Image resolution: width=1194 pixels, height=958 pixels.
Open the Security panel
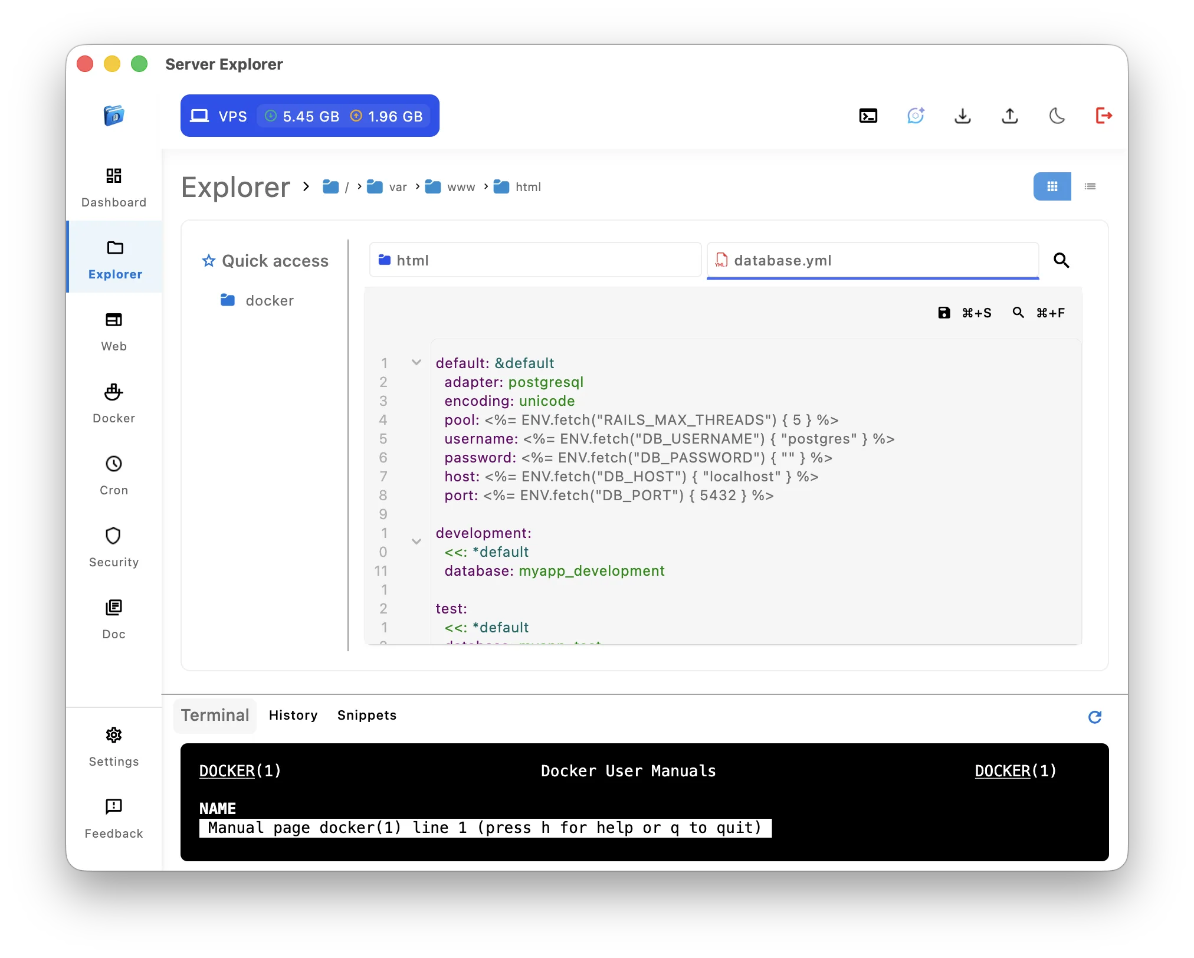[x=113, y=547]
